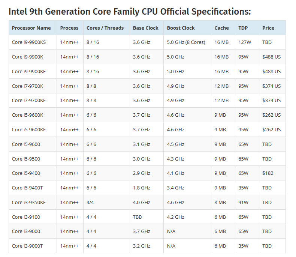The height and width of the screenshot is (257, 296).
Task: Click the Core i3-9000T processor name
Action: pos(27,246)
